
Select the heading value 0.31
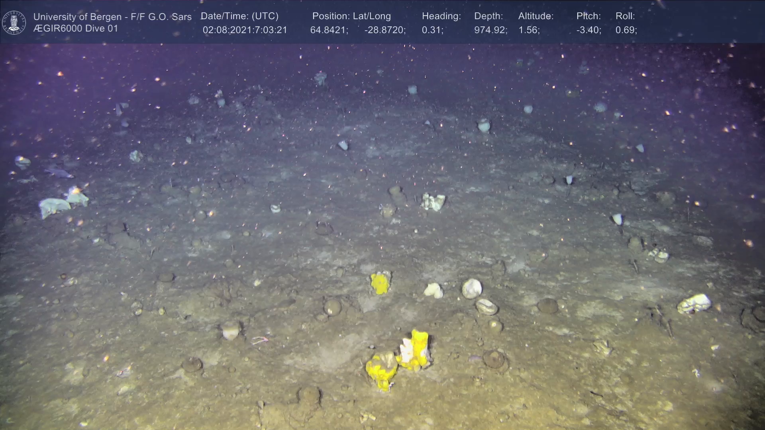click(x=432, y=30)
